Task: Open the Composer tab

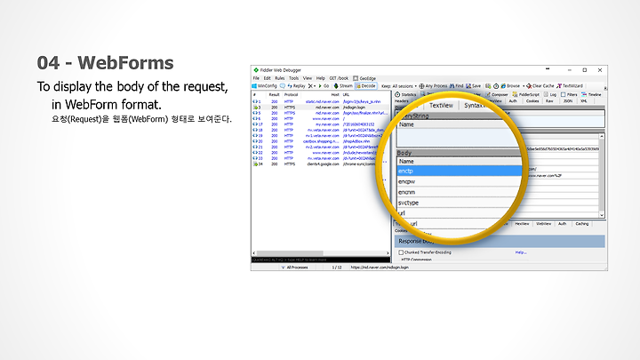Action: coord(496,95)
